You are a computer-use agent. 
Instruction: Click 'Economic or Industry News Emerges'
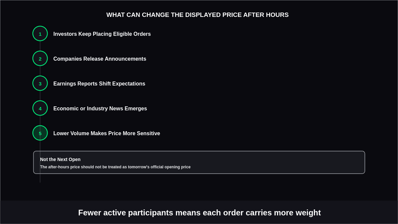point(100,108)
